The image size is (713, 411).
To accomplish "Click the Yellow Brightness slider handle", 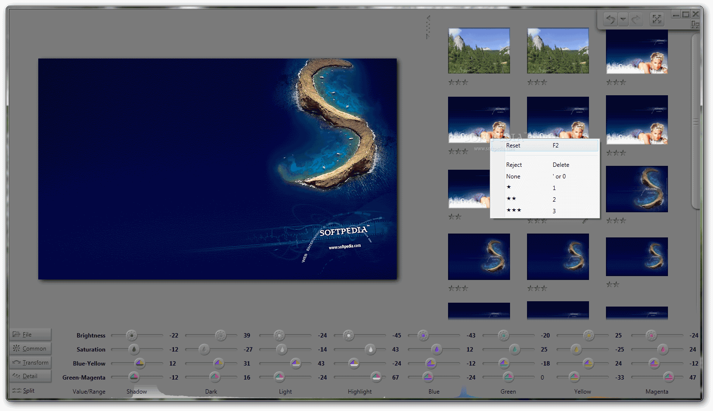I will pos(589,335).
